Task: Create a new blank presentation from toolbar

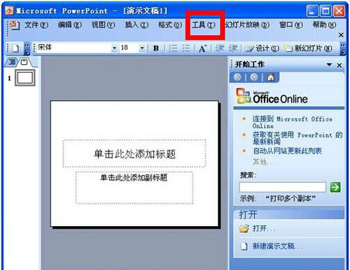Action: tap(15, 48)
